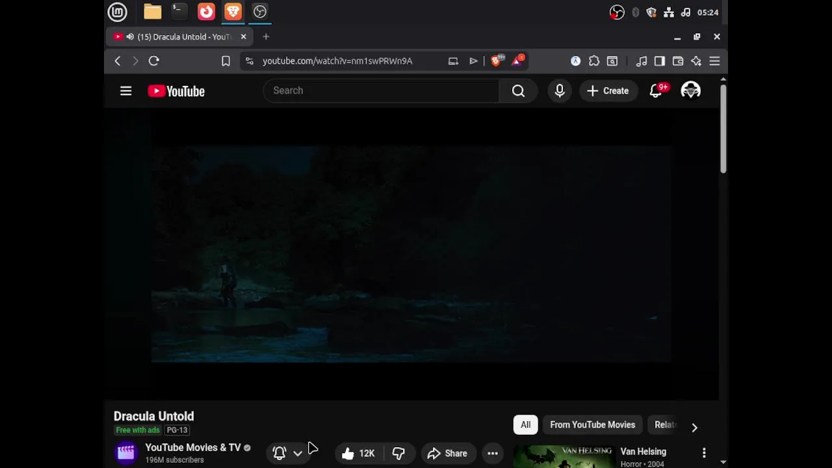Open YouTube notifications bell
This screenshot has width=832, height=468.
point(656,91)
